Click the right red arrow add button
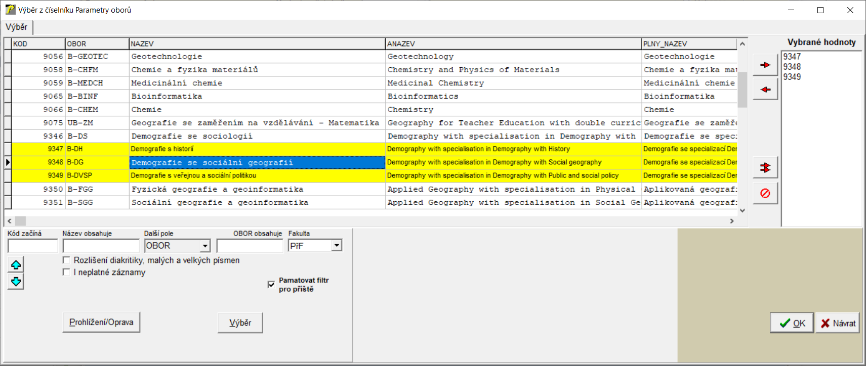The height and width of the screenshot is (366, 866). click(x=765, y=65)
